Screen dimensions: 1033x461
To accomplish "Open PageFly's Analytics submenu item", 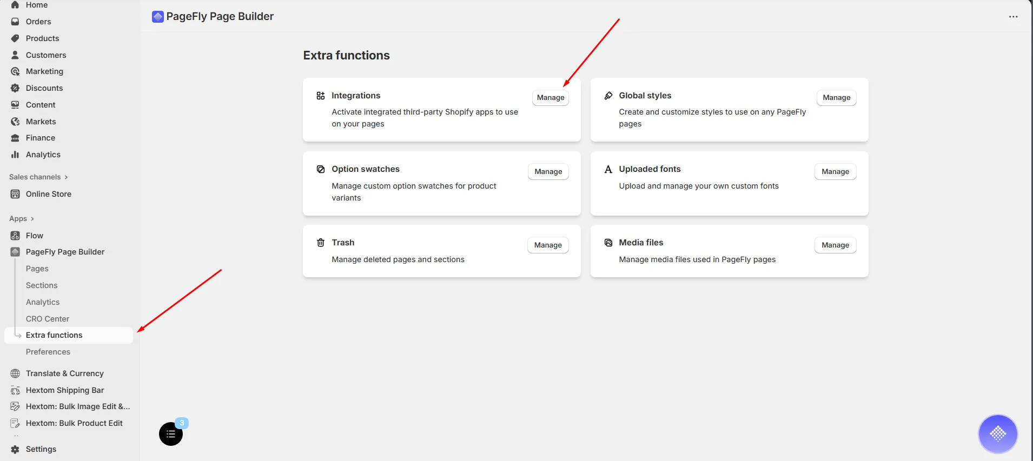I will [43, 302].
